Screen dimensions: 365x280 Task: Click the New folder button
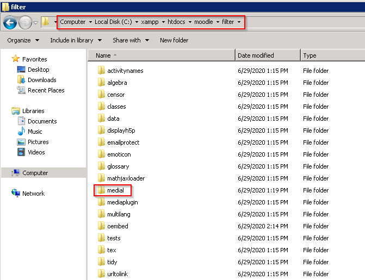[x=174, y=40]
